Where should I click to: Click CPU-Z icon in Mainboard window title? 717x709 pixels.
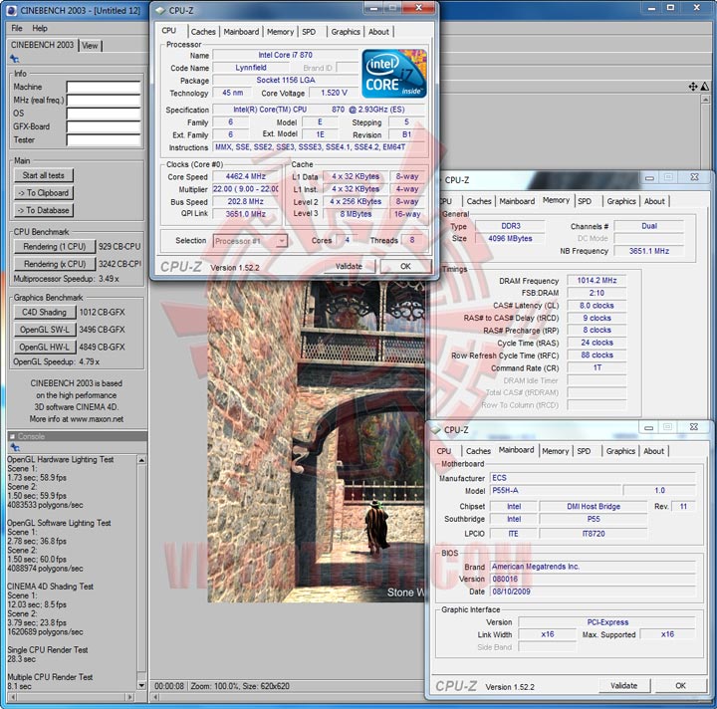[436, 430]
